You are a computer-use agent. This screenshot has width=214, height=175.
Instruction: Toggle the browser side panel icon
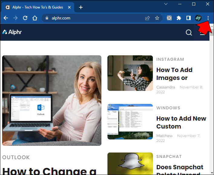coord(189,18)
